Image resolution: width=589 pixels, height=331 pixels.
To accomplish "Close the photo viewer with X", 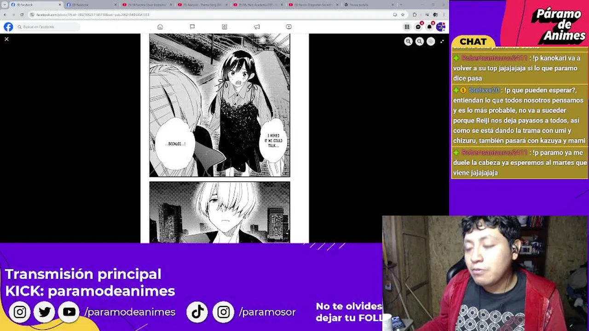I will click(6, 39).
